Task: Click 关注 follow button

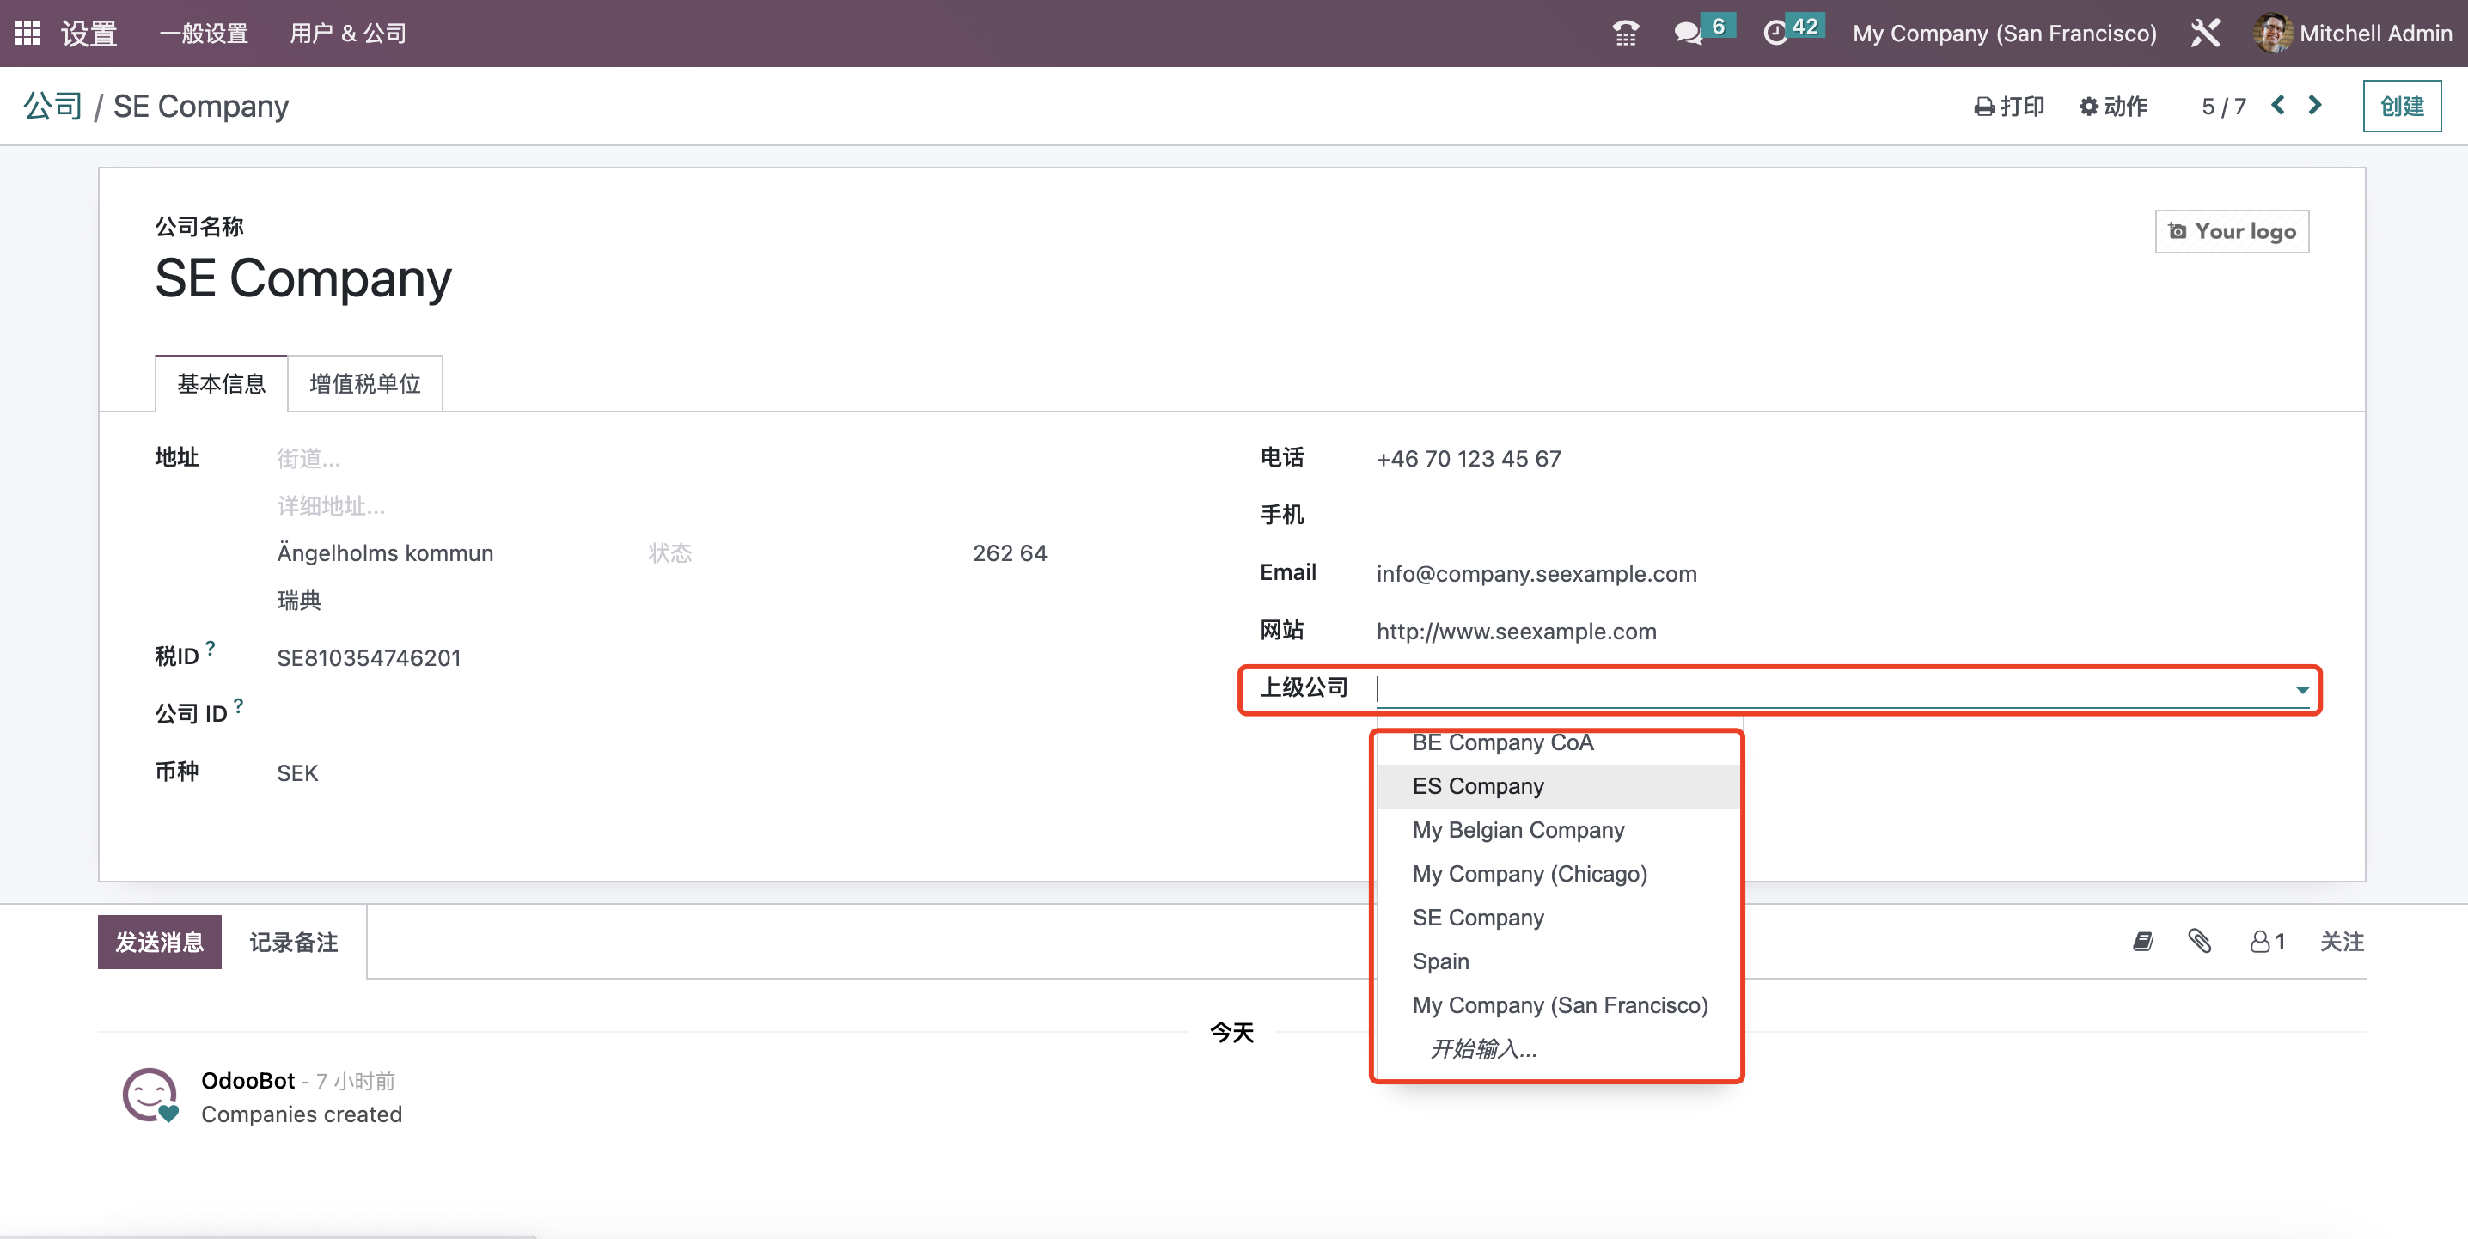Action: 2342,942
